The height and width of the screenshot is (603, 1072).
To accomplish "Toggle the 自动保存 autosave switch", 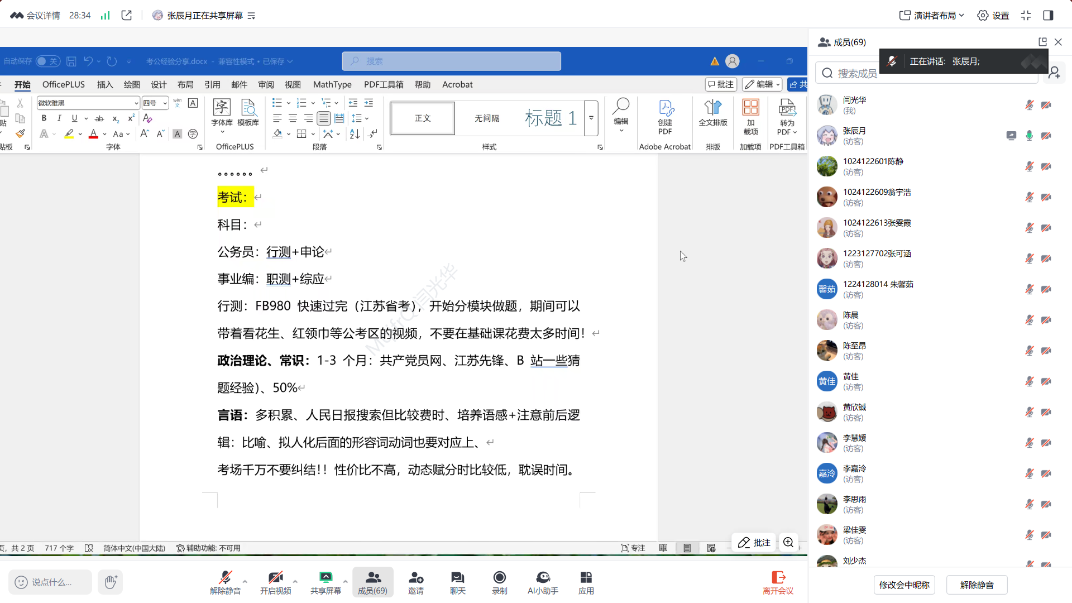I will (47, 61).
